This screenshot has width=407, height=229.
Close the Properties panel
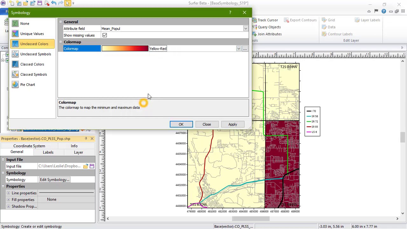(x=92, y=139)
